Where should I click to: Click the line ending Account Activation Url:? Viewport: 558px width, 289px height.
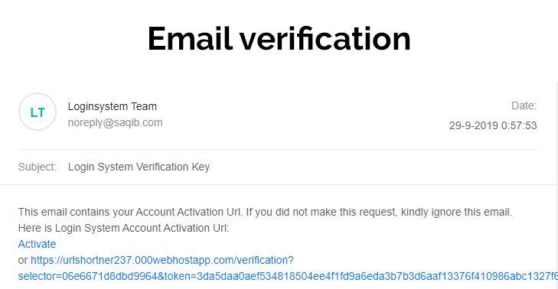(123, 228)
